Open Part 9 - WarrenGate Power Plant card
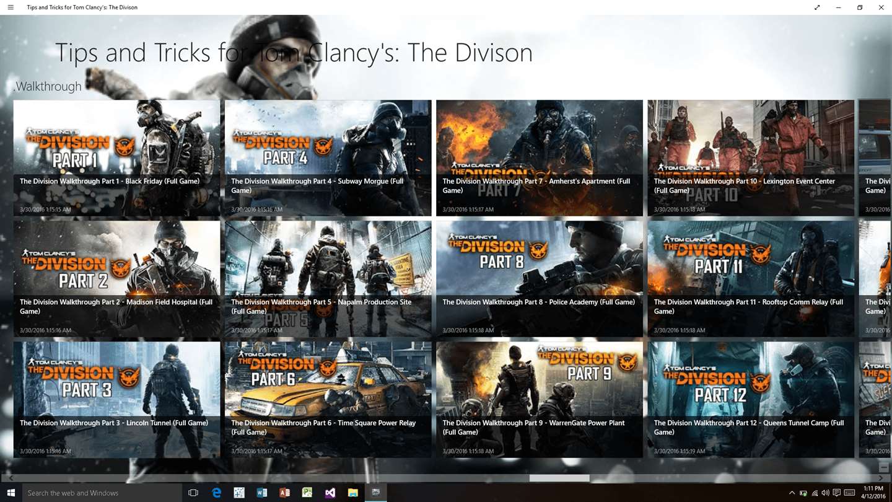The image size is (892, 502). 540,400
